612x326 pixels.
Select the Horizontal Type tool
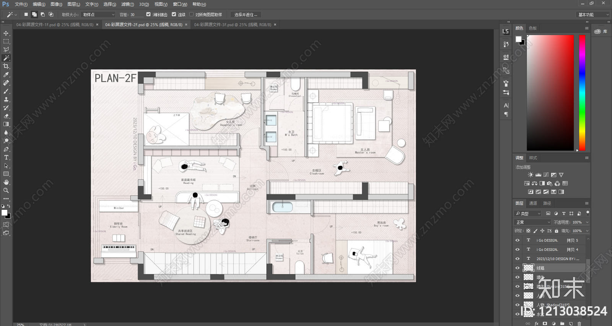click(x=6, y=157)
